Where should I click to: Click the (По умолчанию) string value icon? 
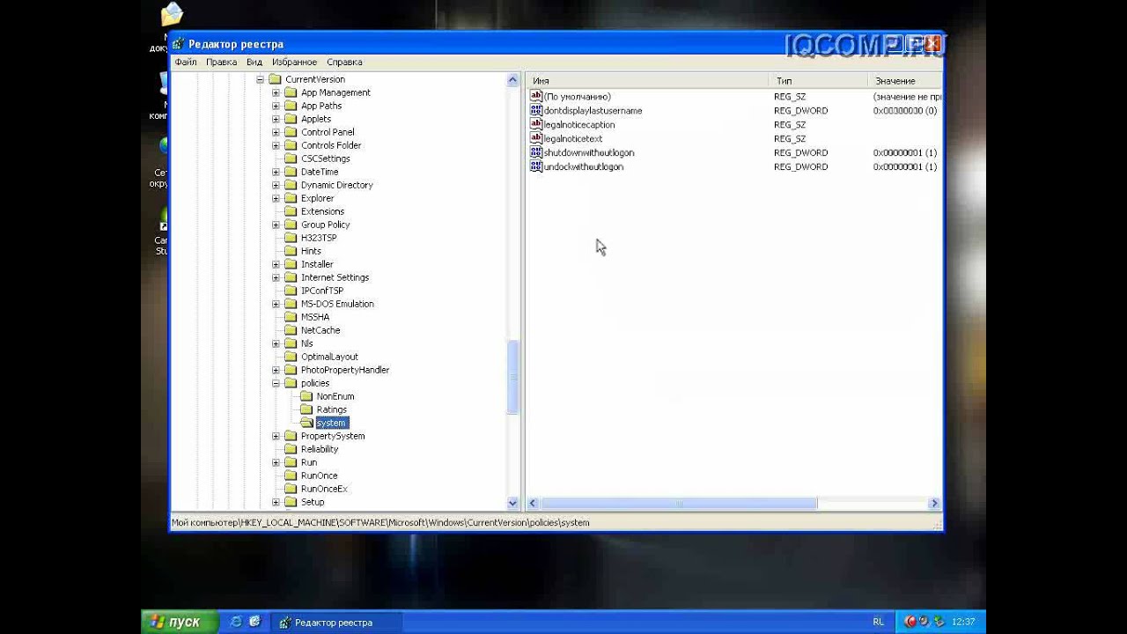tap(536, 96)
